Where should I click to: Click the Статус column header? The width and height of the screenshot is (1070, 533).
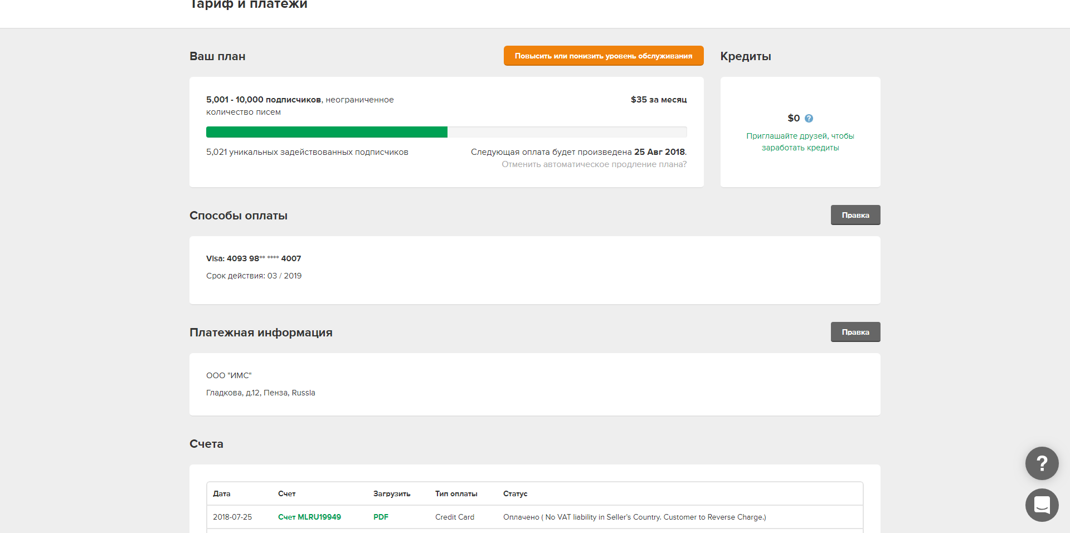tap(515, 493)
